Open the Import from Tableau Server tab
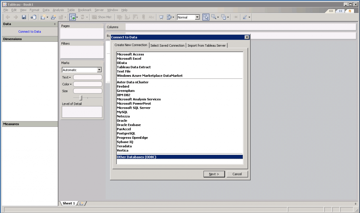Viewport: 360px width, 213px height. [x=207, y=45]
